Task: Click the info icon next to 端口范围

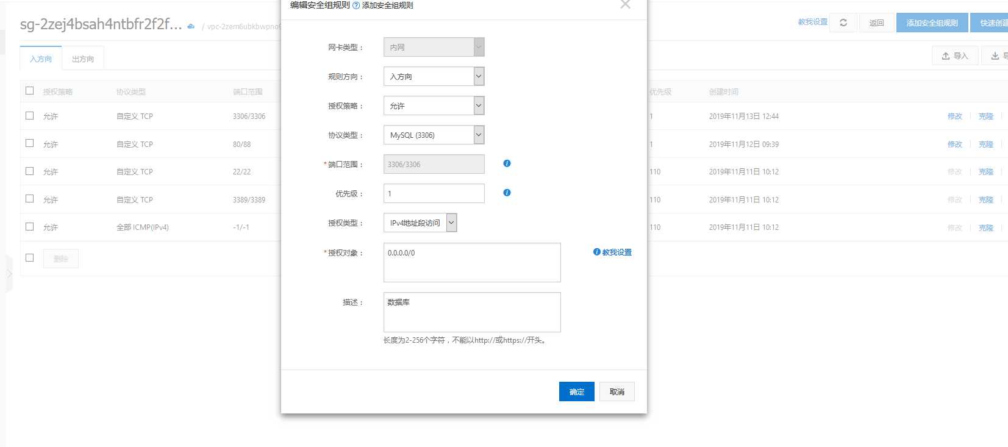Action: tap(507, 163)
